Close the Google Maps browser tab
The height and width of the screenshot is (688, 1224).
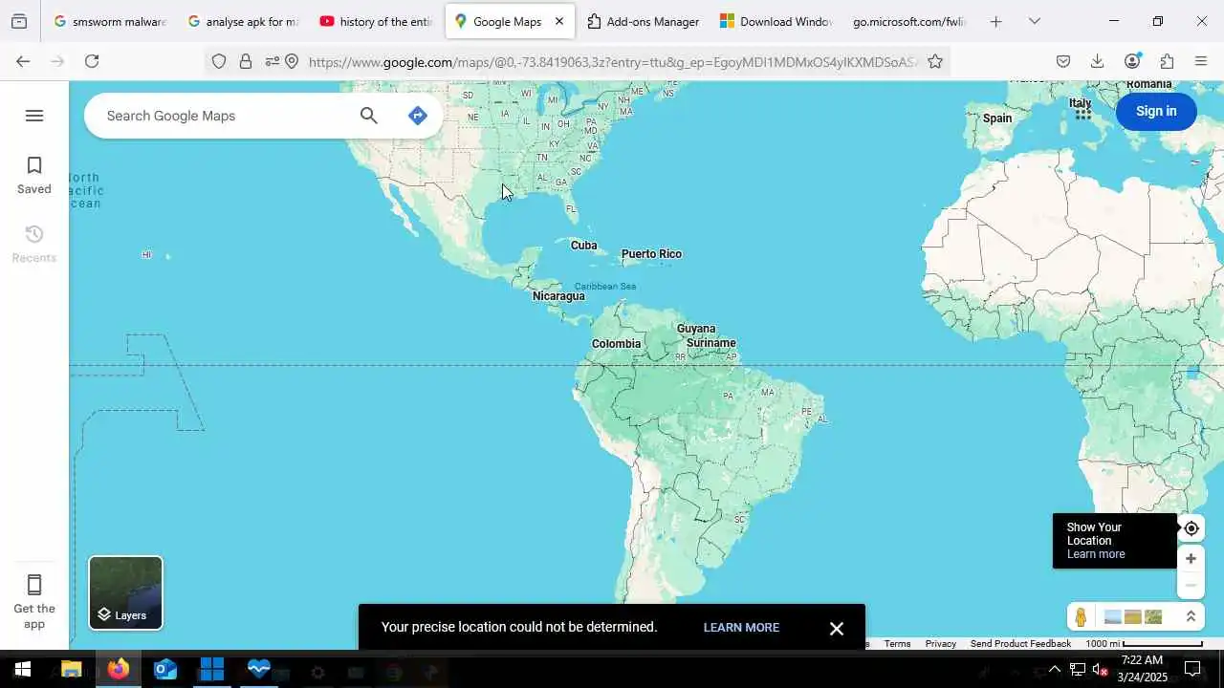coord(559,21)
